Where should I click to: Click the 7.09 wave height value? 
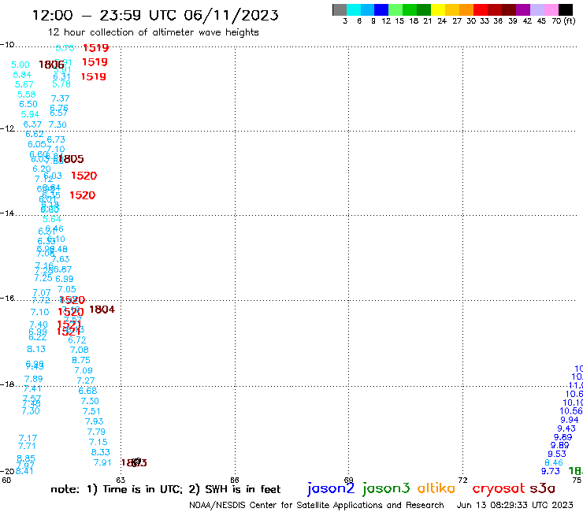84,371
